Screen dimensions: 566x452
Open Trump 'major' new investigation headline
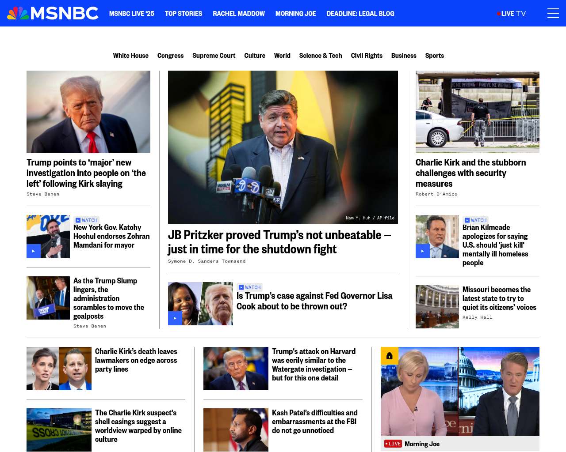click(x=86, y=173)
